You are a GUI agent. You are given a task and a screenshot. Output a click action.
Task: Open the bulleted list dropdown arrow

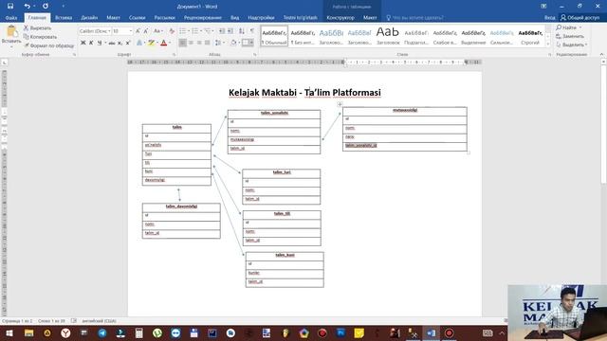tap(188, 31)
